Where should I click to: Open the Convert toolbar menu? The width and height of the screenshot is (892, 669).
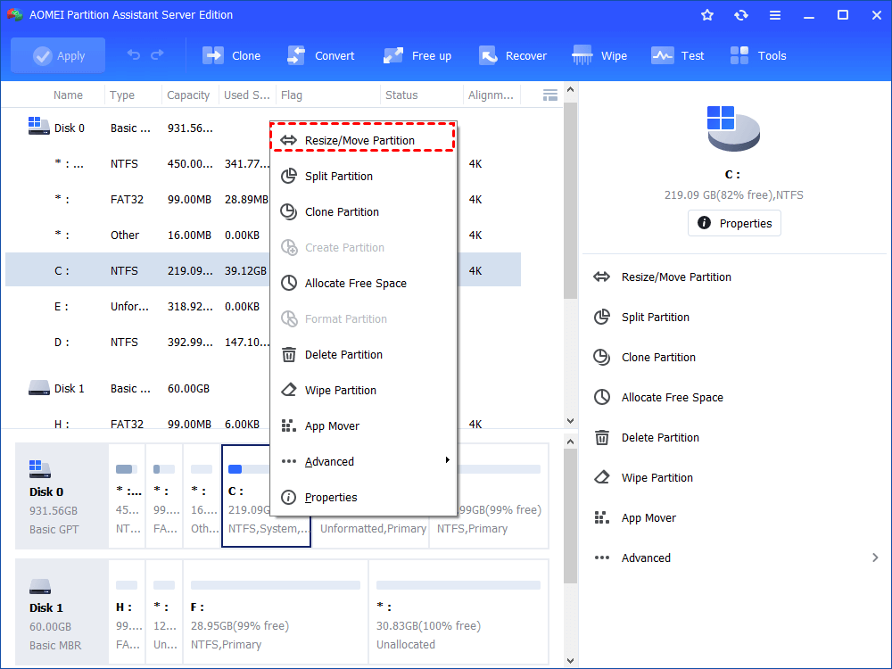click(321, 55)
